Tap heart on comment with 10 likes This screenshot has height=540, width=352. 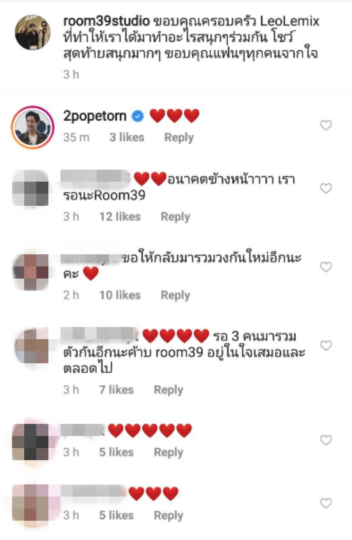[326, 267]
